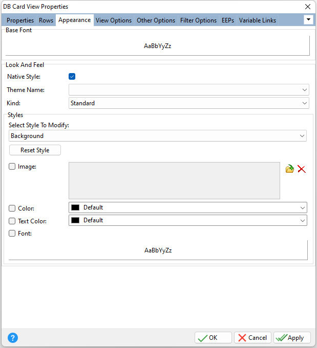Clear image with red X icon

[x=302, y=169]
